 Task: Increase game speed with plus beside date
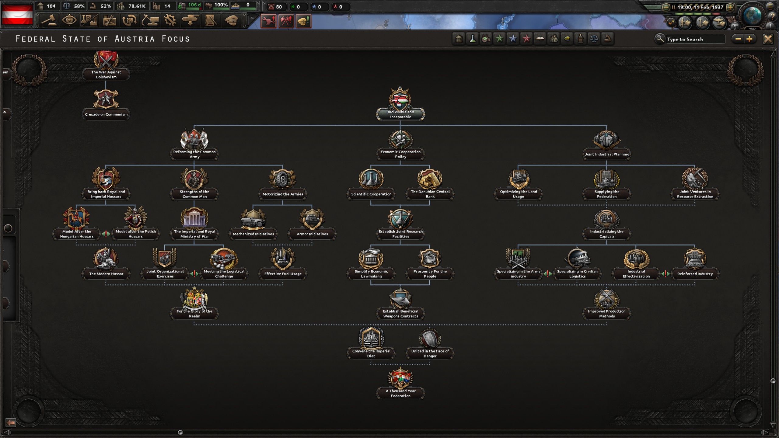tap(730, 7)
